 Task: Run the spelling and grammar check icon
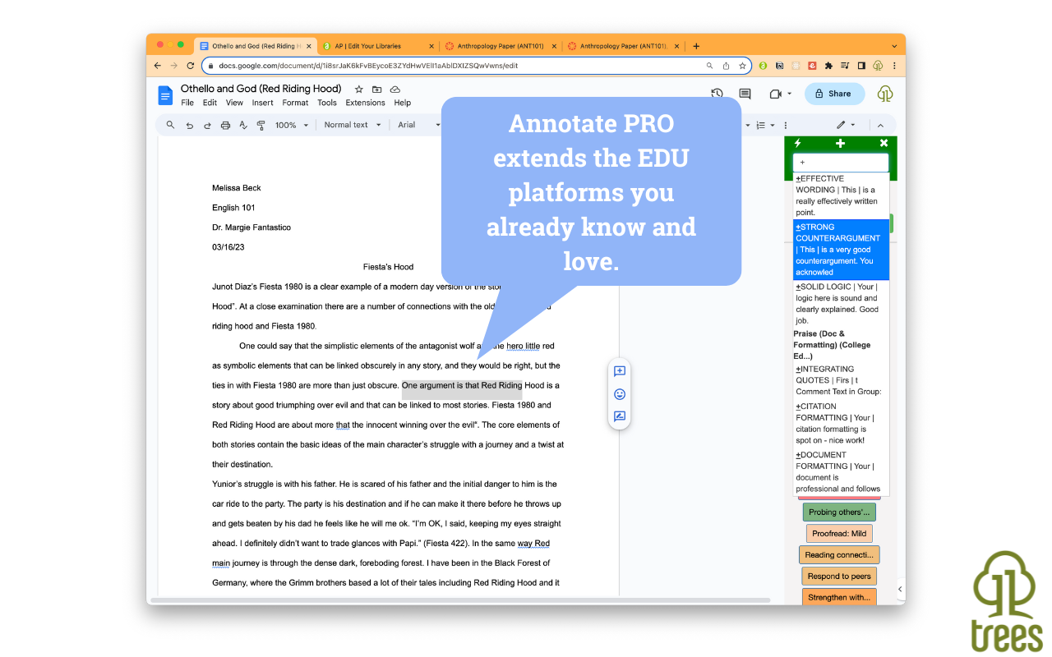point(243,125)
